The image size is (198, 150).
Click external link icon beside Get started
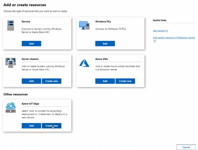click(167, 31)
